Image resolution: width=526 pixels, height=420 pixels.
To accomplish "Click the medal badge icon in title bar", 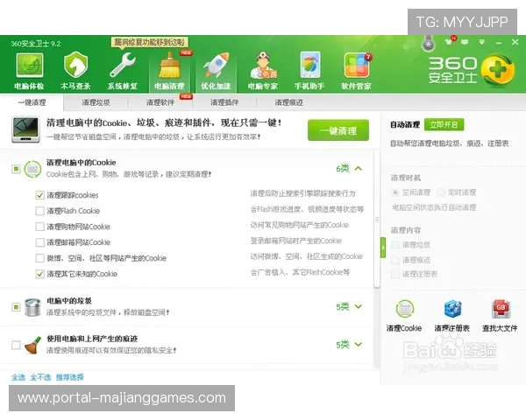I will point(428,44).
